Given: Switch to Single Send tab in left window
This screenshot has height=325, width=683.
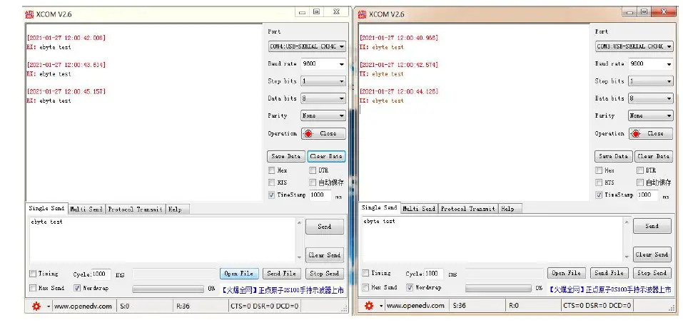Looking at the screenshot, I should pos(46,208).
